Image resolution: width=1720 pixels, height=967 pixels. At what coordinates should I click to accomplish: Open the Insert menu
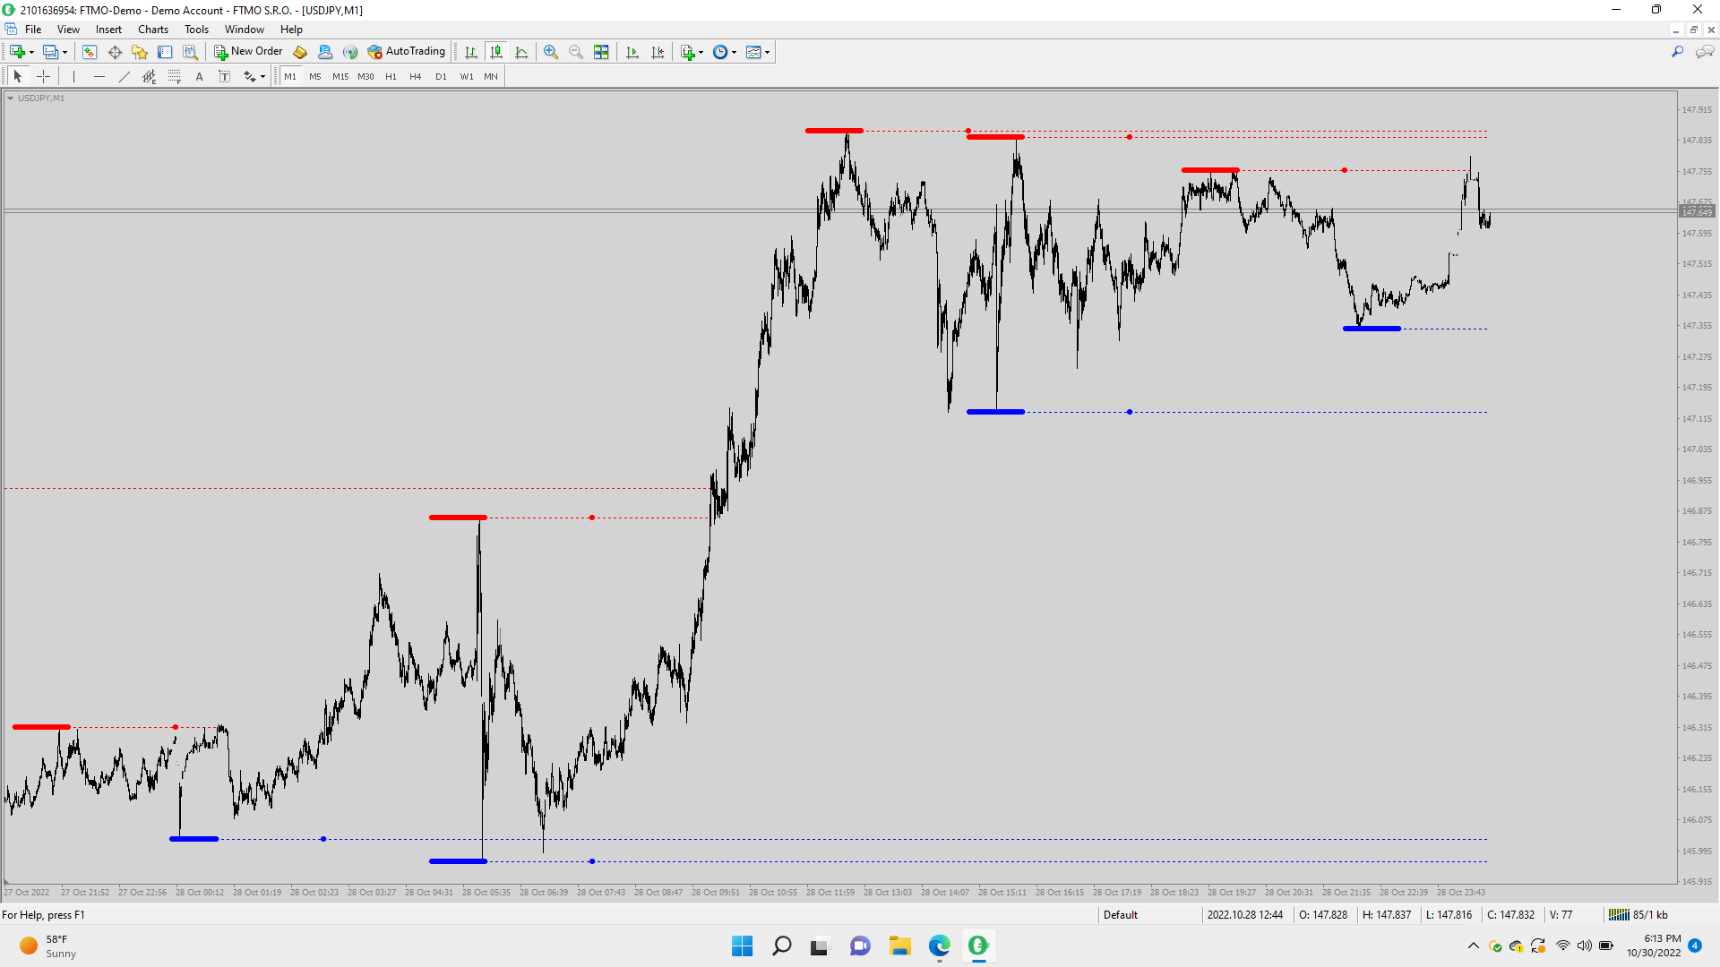[108, 30]
